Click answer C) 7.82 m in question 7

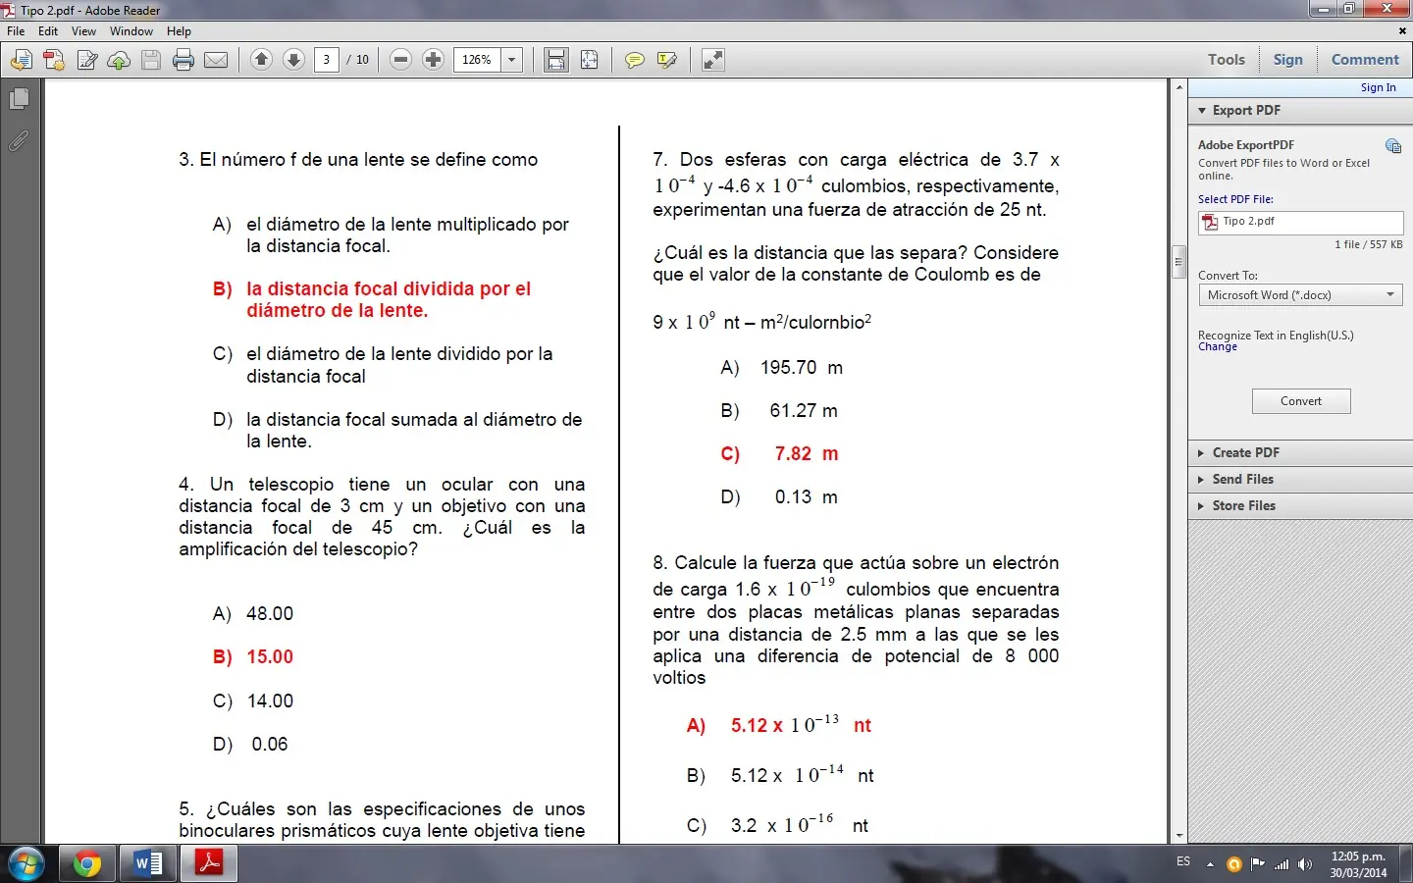[x=779, y=454]
